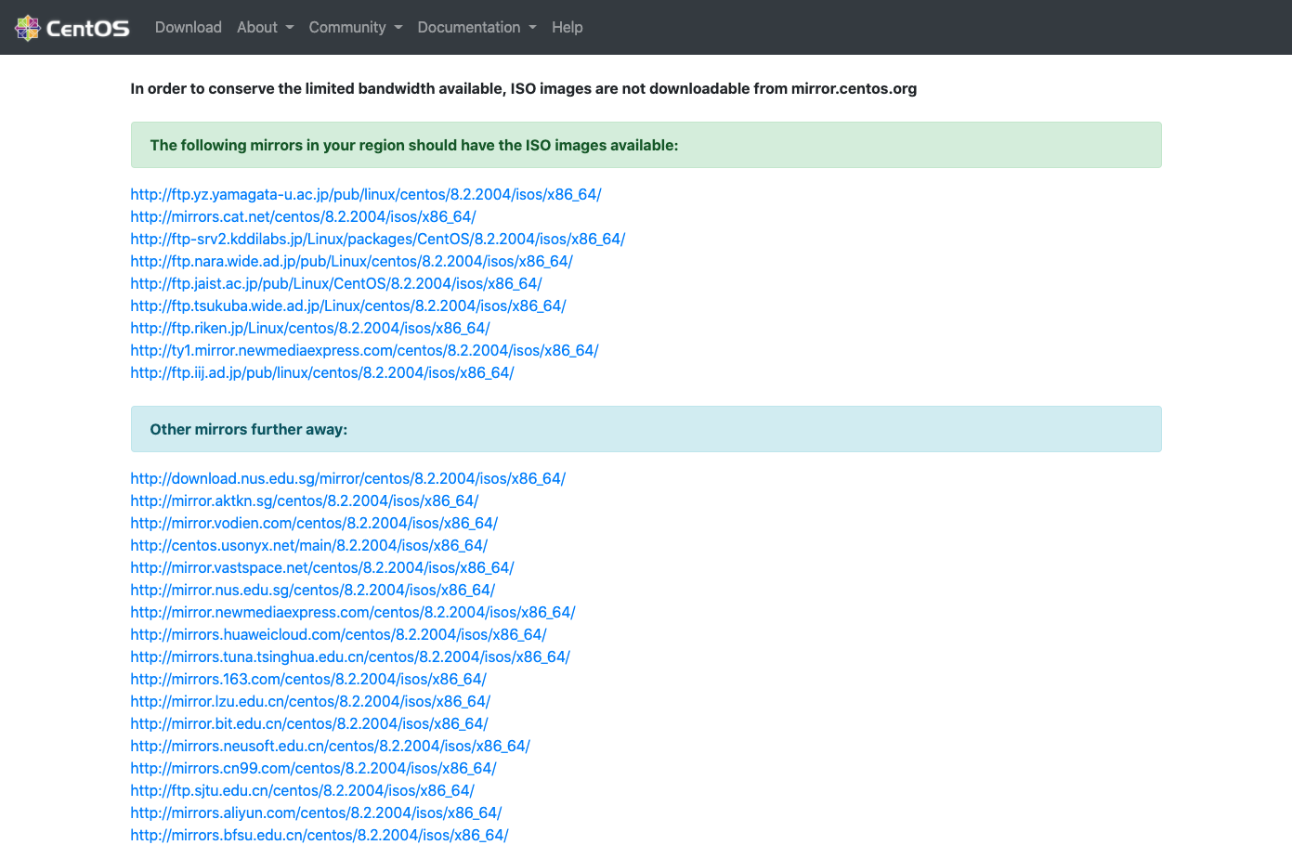Open the mirrors.aliyun.com mirror link
The image size is (1292, 845).
317,813
